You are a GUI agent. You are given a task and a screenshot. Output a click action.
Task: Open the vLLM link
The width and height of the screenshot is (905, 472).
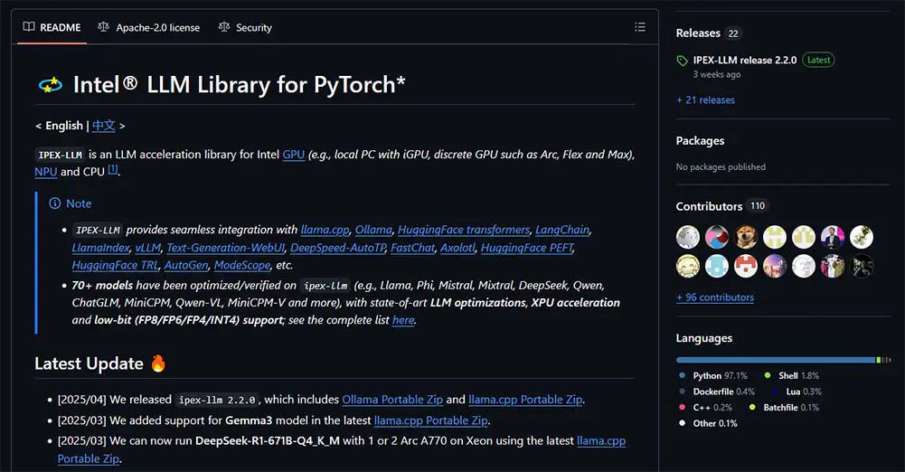[148, 248]
